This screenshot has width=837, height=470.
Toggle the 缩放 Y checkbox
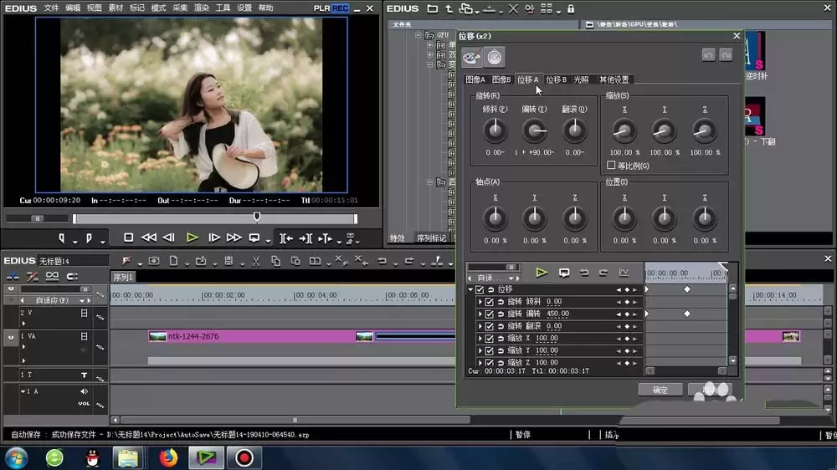coord(489,350)
